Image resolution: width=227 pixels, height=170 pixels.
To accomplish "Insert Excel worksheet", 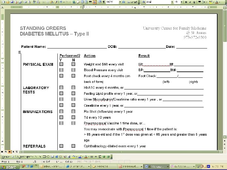I will (x=86, y=2).
